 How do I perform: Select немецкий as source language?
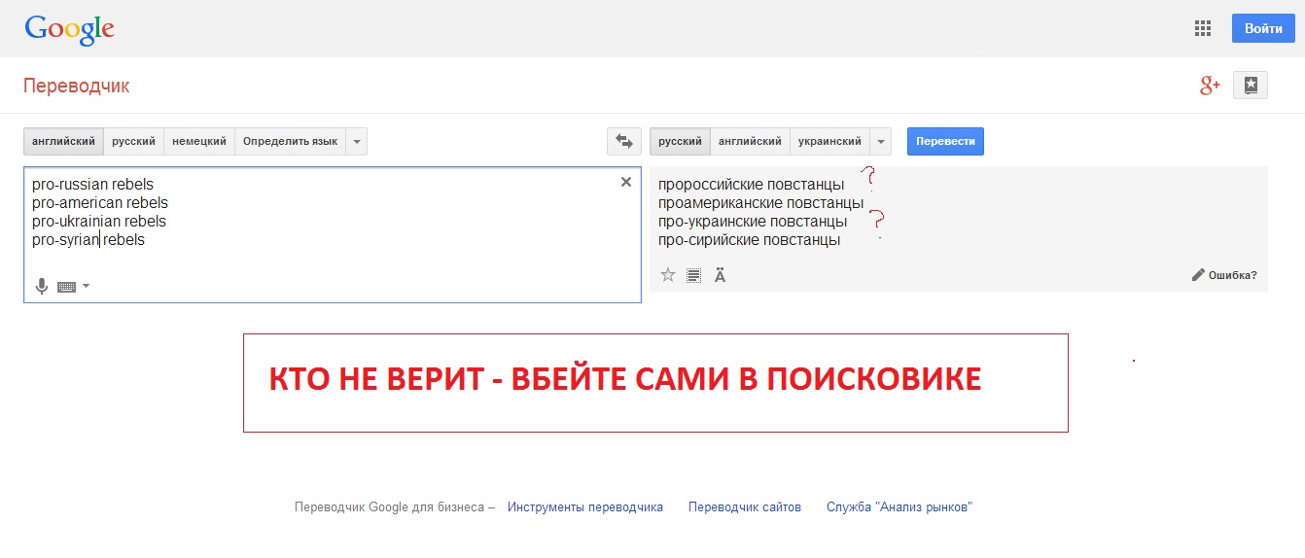(x=199, y=141)
